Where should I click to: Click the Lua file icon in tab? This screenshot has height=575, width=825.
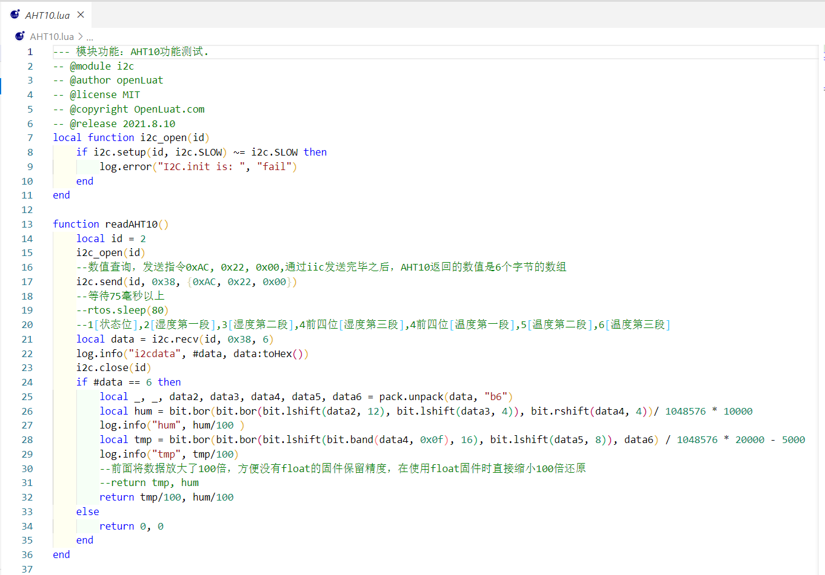(x=15, y=15)
